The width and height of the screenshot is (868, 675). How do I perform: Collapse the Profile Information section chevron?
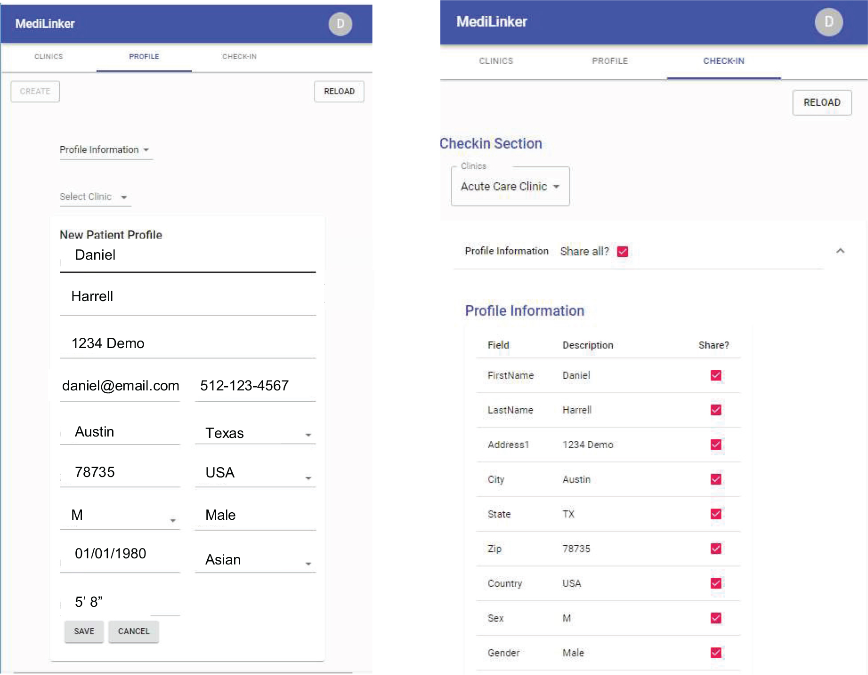(x=840, y=251)
